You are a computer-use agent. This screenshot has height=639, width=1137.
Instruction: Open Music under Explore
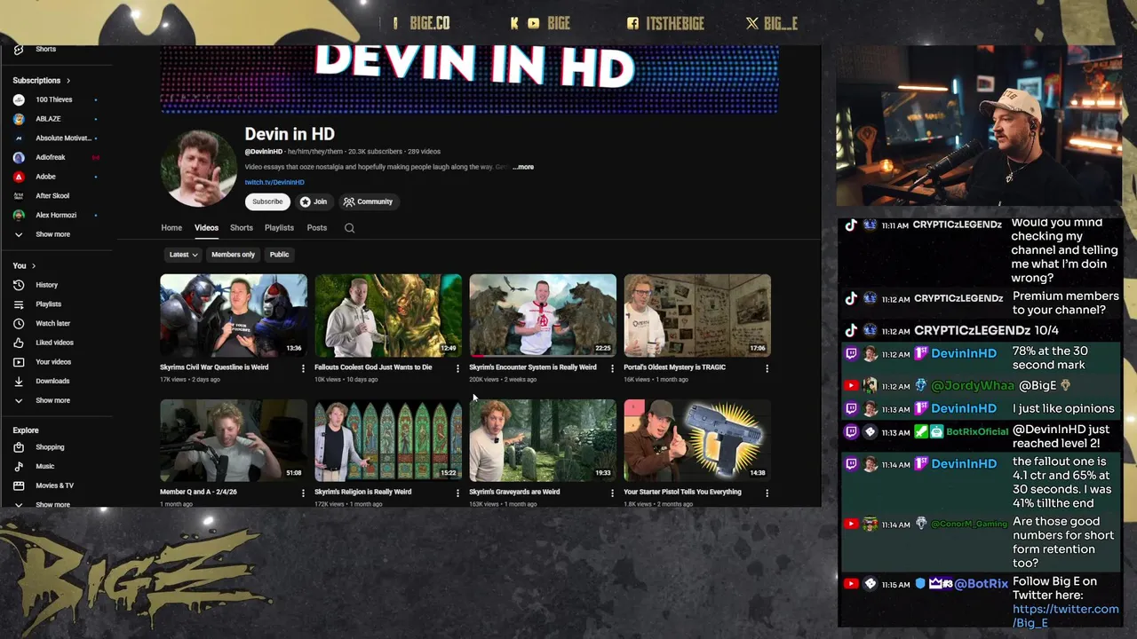pos(44,466)
